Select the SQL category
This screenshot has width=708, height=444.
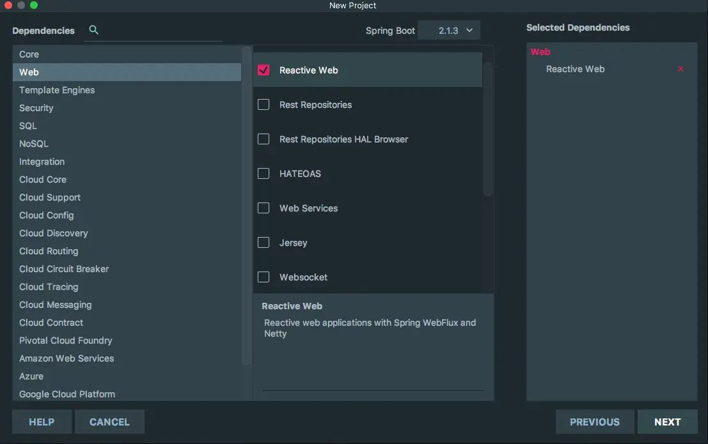click(127, 126)
